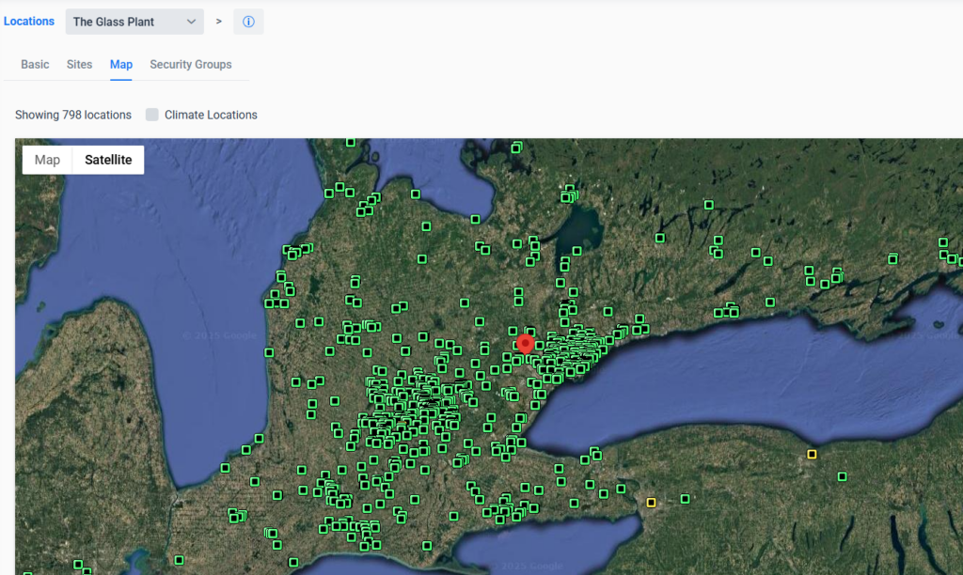Click the info icon beside The Glass Plant

pos(248,22)
